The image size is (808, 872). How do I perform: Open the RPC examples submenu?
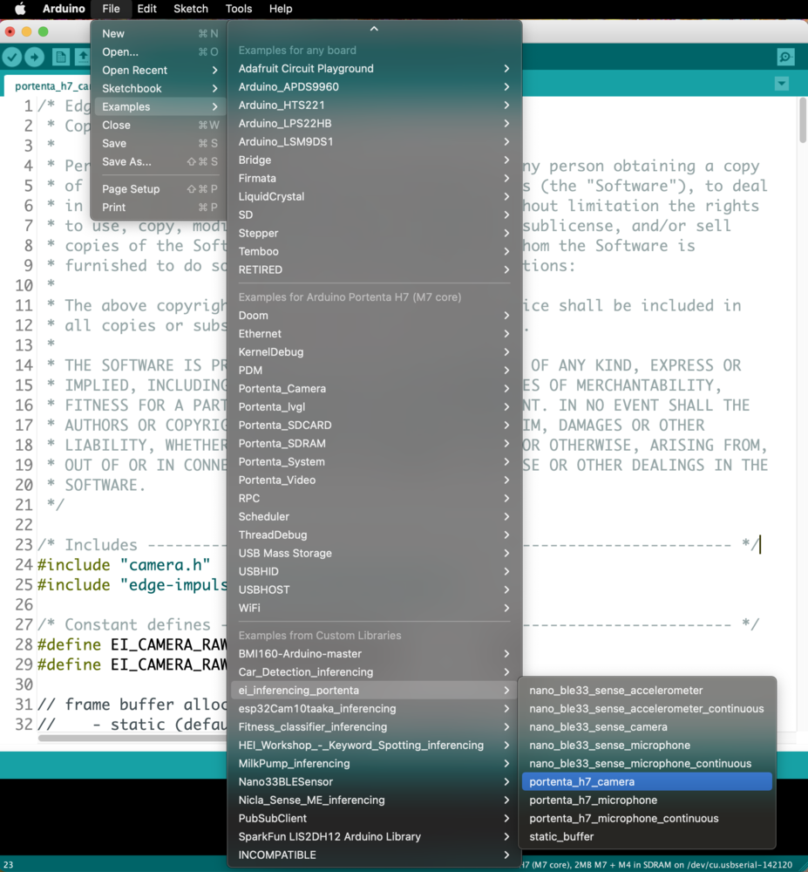(374, 498)
